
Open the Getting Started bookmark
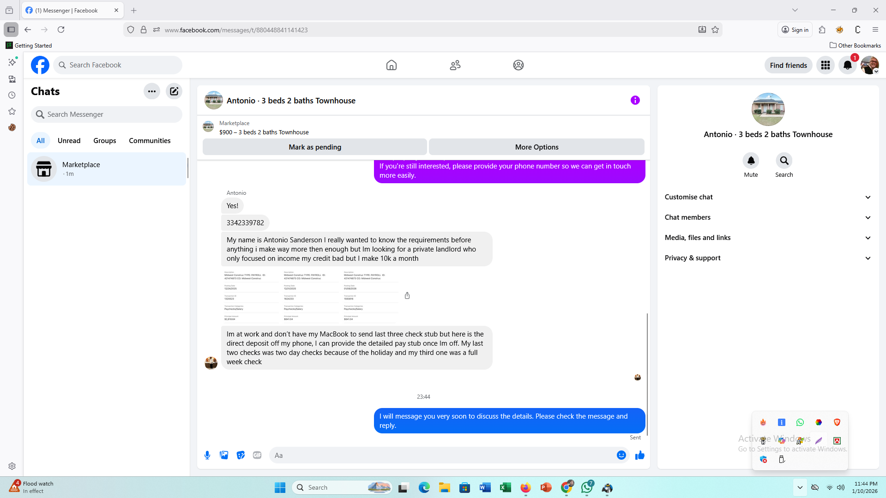point(29,45)
